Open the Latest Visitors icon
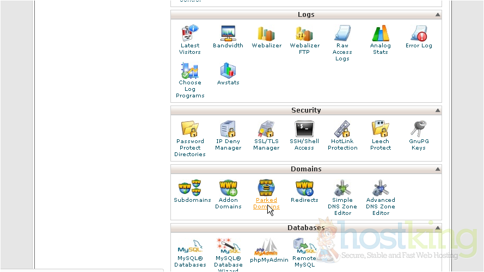Screen dimensions: 484x272 pos(189,34)
